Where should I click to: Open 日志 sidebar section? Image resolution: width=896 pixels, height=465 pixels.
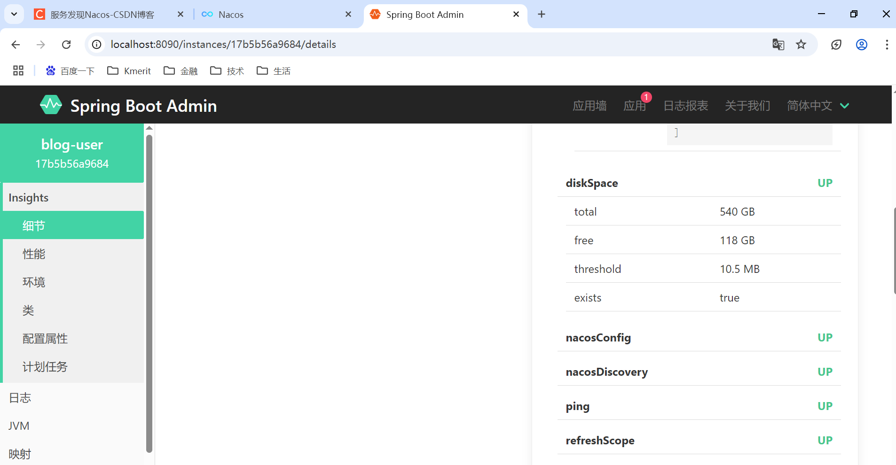point(72,397)
